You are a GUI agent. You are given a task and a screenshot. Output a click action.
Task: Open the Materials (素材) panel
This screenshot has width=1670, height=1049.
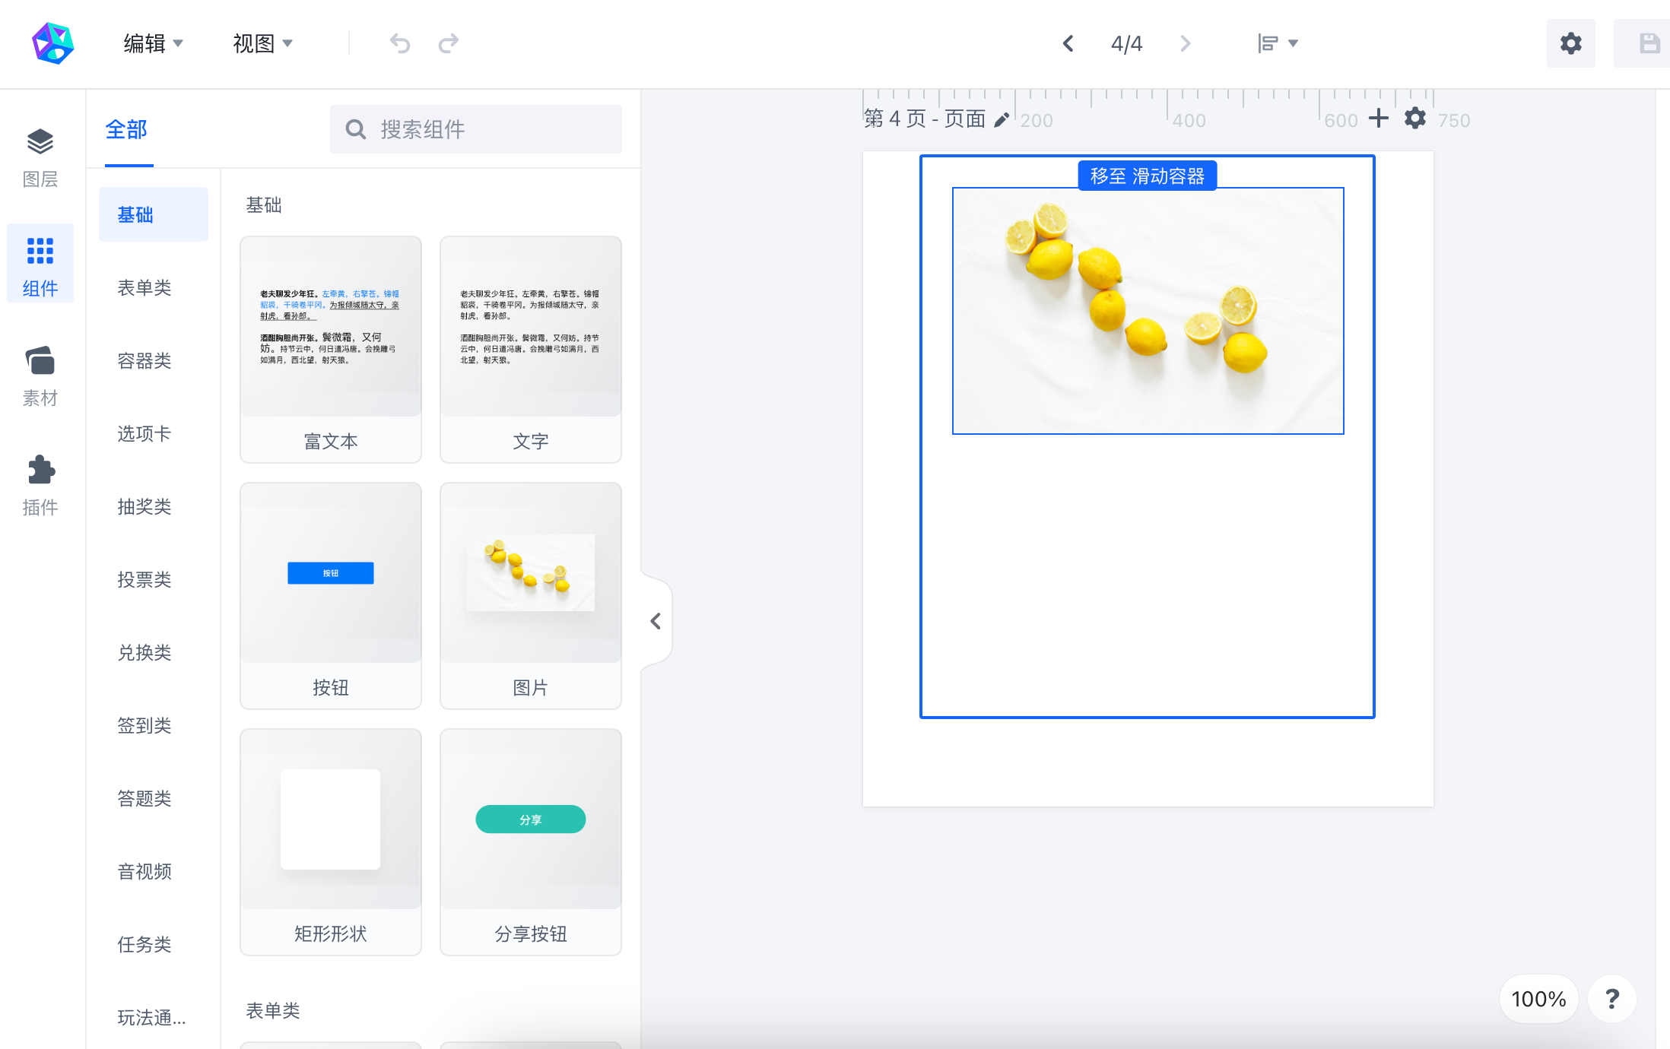tap(40, 376)
